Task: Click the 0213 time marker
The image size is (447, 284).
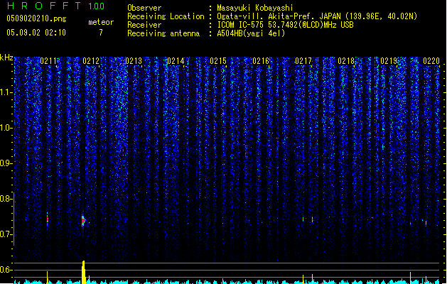Action: [x=134, y=61]
